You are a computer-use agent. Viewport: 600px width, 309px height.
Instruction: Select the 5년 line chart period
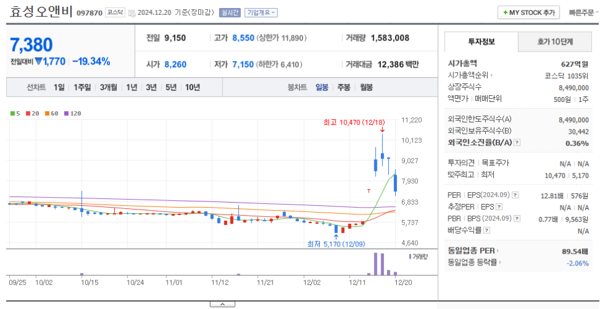tap(171, 87)
